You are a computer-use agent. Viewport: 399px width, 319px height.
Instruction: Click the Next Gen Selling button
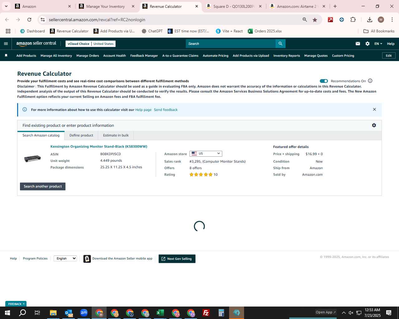pyautogui.click(x=177, y=259)
